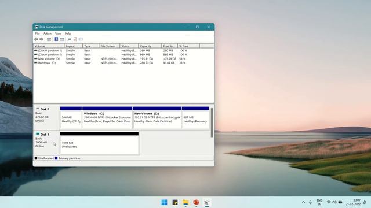Open the File menu
This screenshot has width=371, height=208.
click(x=37, y=34)
